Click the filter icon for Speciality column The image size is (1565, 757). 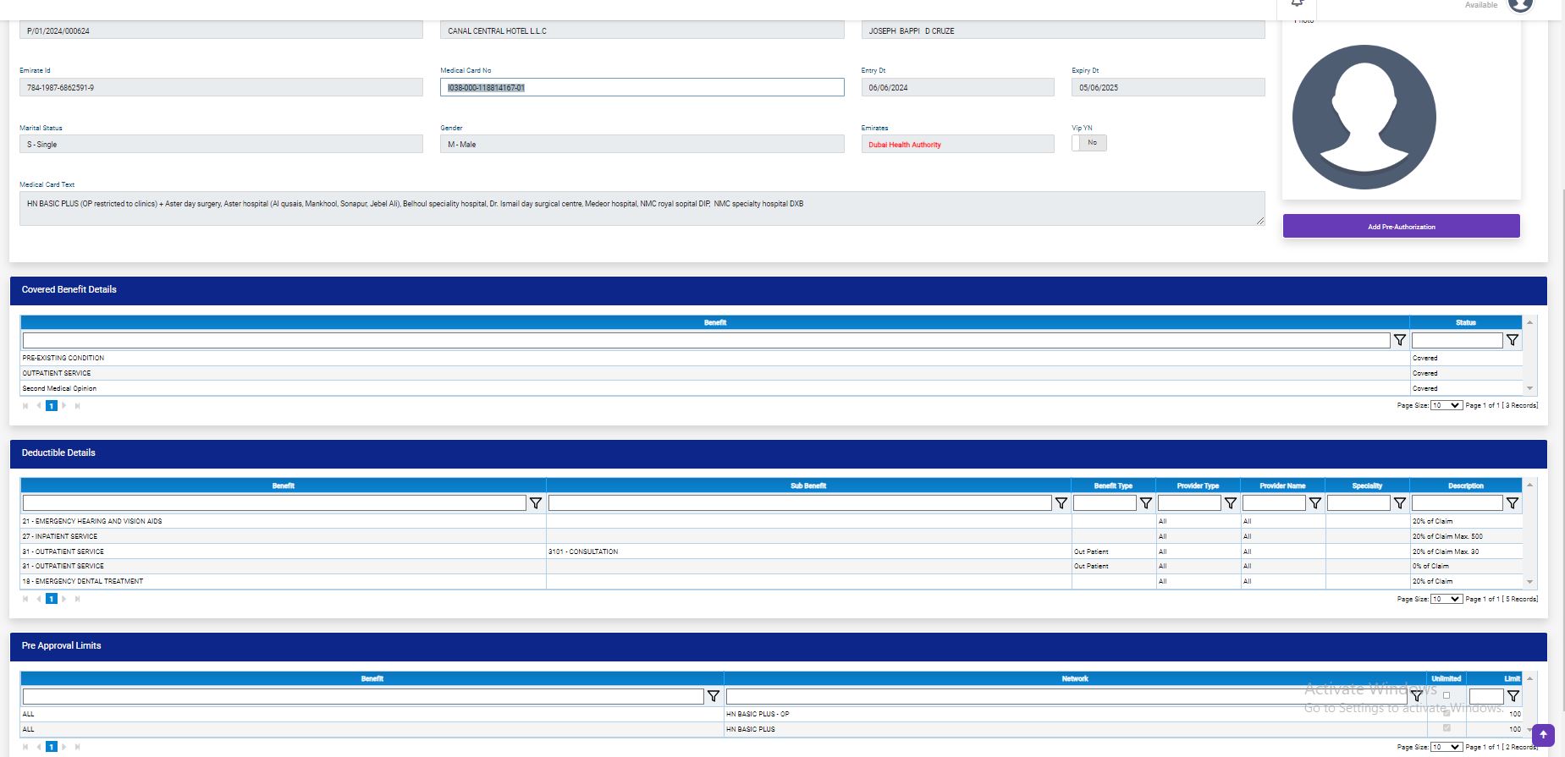pos(1400,503)
